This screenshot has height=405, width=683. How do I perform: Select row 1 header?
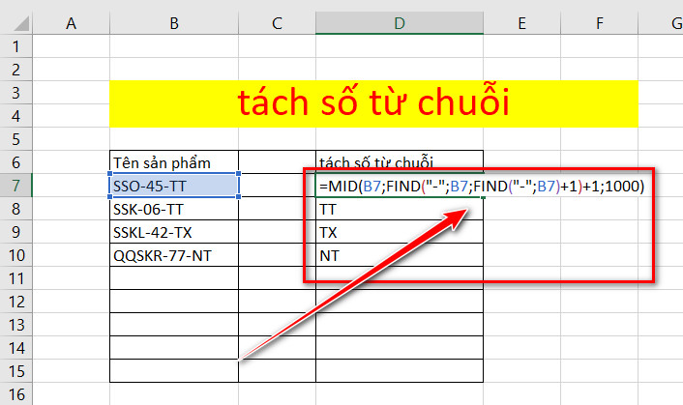click(x=16, y=46)
